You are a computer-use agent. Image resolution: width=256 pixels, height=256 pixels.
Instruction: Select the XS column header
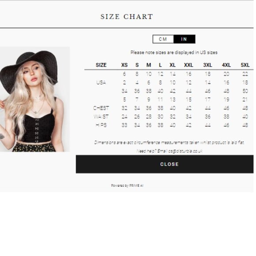coord(124,65)
